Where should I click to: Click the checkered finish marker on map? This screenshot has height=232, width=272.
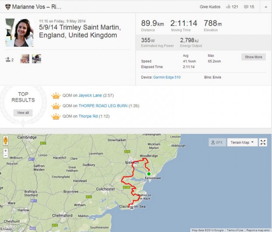[x=131, y=207]
